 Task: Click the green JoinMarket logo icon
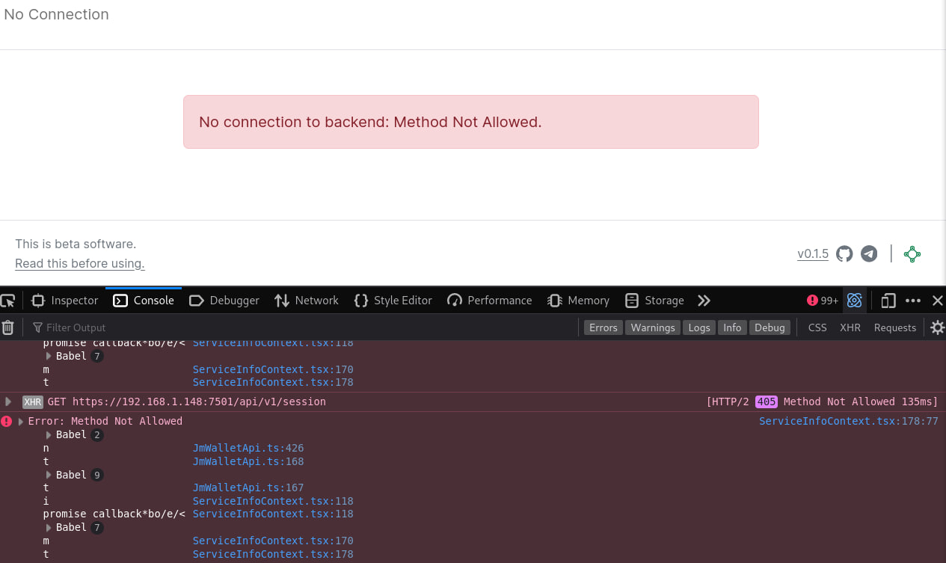(x=912, y=254)
